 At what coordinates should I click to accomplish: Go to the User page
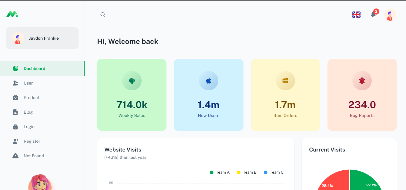42,83
